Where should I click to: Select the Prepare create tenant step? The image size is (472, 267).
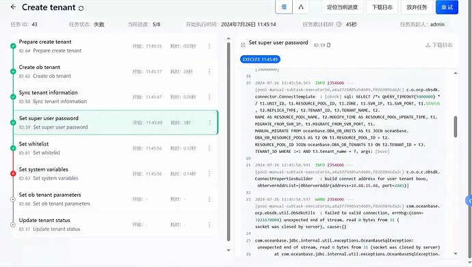[x=116, y=46]
